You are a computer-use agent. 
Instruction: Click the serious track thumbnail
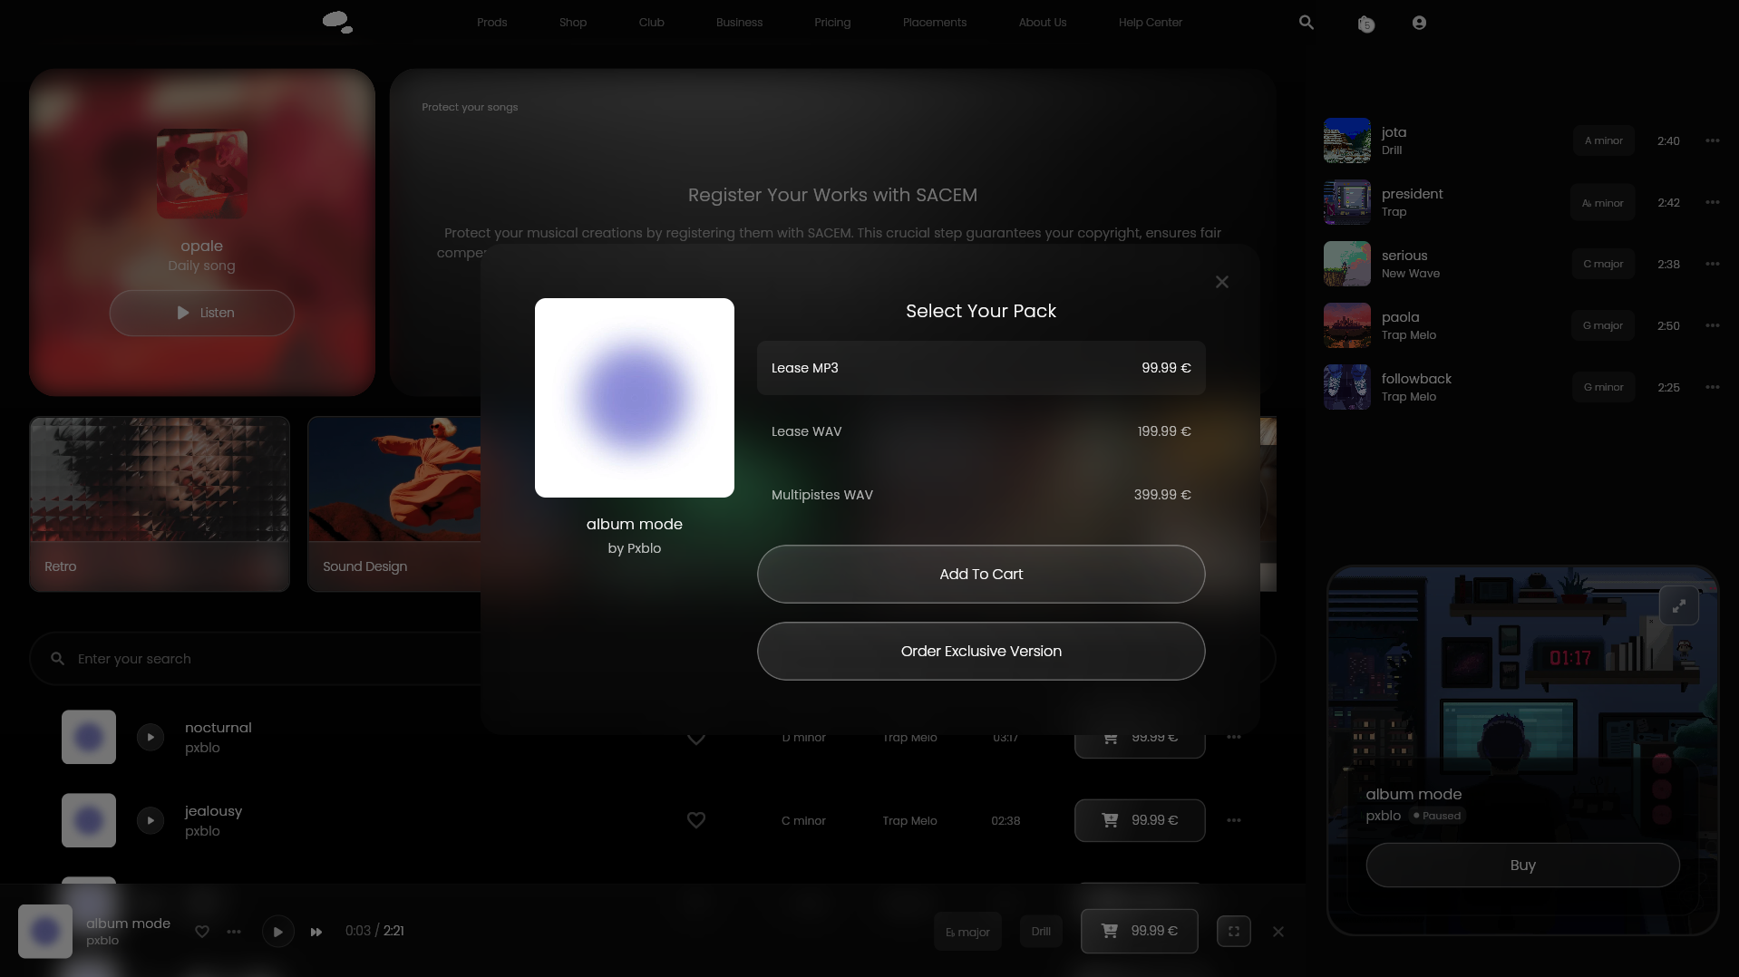tap(1346, 264)
